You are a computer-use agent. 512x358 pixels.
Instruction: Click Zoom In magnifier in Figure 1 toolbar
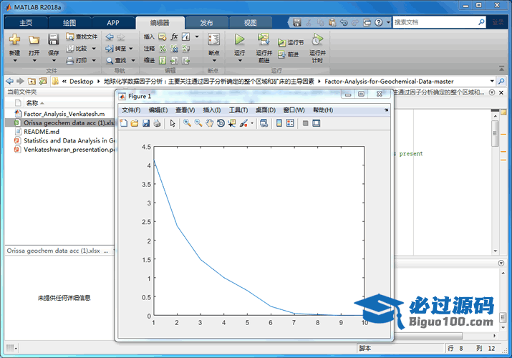(187, 123)
